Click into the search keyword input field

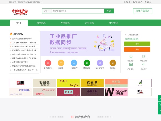pyautogui.click(x=77, y=11)
